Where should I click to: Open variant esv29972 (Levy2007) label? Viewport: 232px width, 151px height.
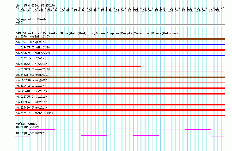(30, 42)
